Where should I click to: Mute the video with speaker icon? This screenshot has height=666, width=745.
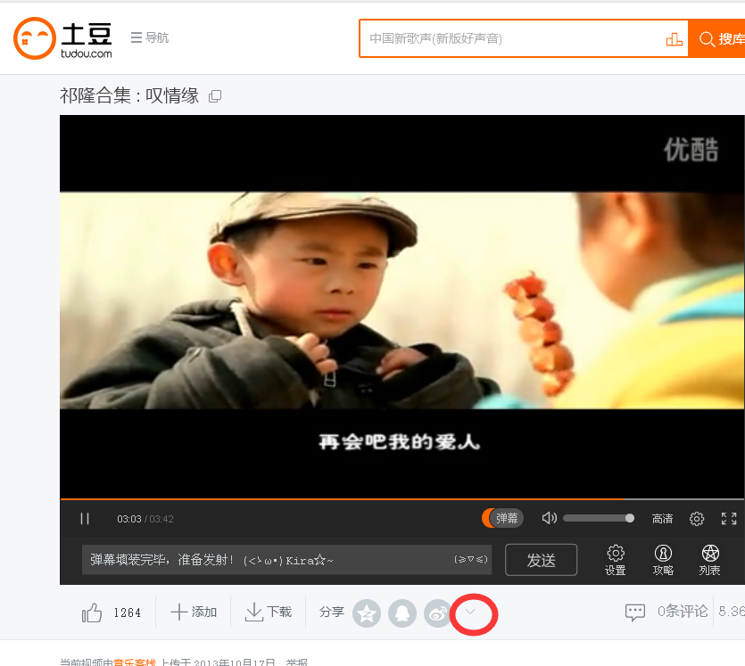click(550, 518)
